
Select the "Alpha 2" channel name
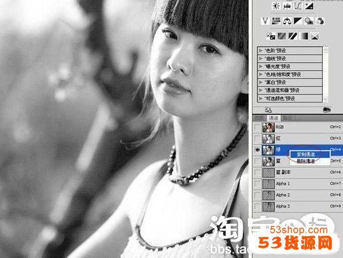(x=283, y=195)
